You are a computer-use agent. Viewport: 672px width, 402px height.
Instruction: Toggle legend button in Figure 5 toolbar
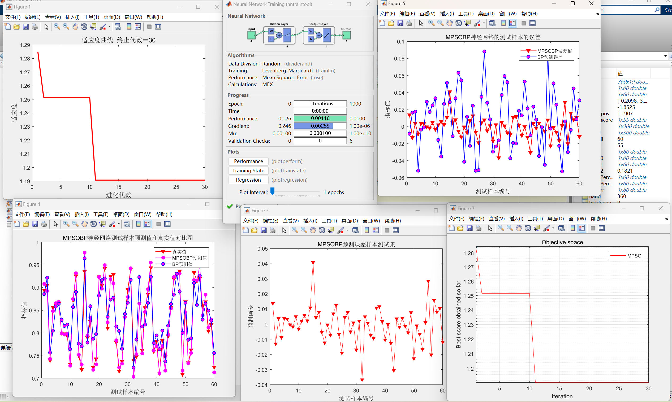pyautogui.click(x=512, y=23)
